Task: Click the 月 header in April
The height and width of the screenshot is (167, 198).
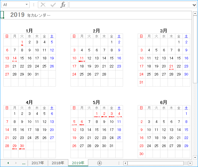Action: (15, 108)
